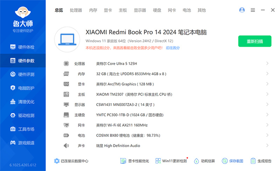The image size is (280, 171).
Task: Click 英特尔 Wi-Fi 6E AX211 160MHz text
Action: (122, 125)
